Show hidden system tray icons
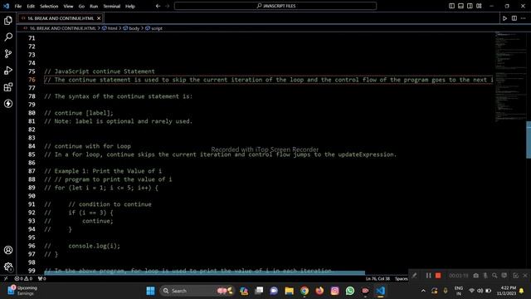Screen dimensions: 531x299 click(423, 291)
